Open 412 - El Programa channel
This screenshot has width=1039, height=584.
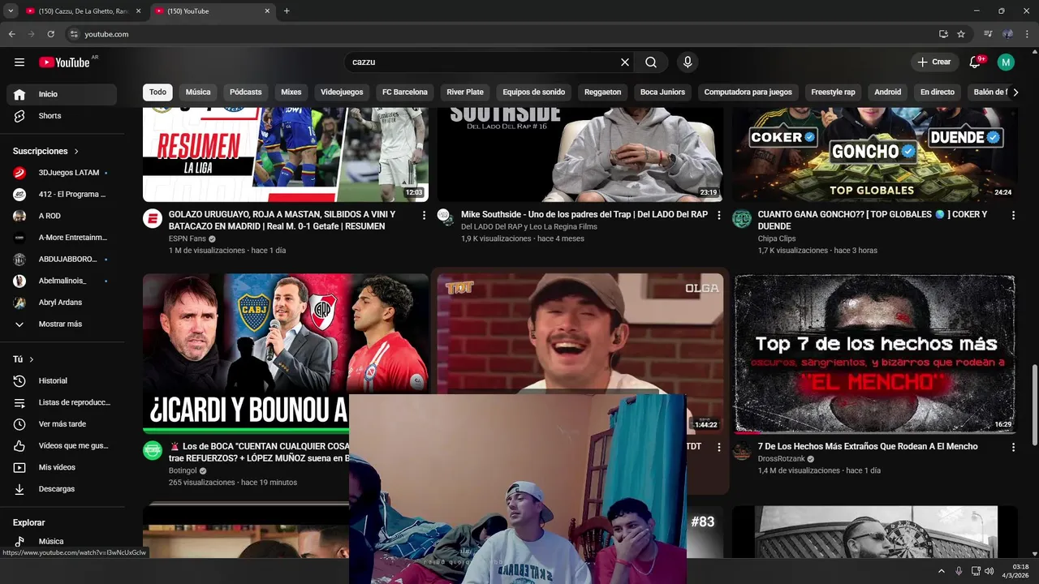[62, 195]
